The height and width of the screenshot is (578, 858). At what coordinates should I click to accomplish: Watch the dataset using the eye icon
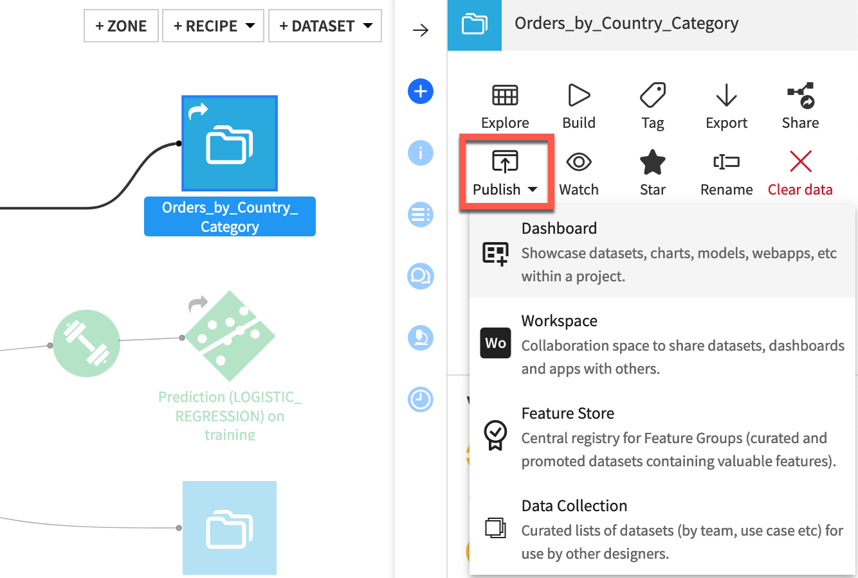pos(579,162)
